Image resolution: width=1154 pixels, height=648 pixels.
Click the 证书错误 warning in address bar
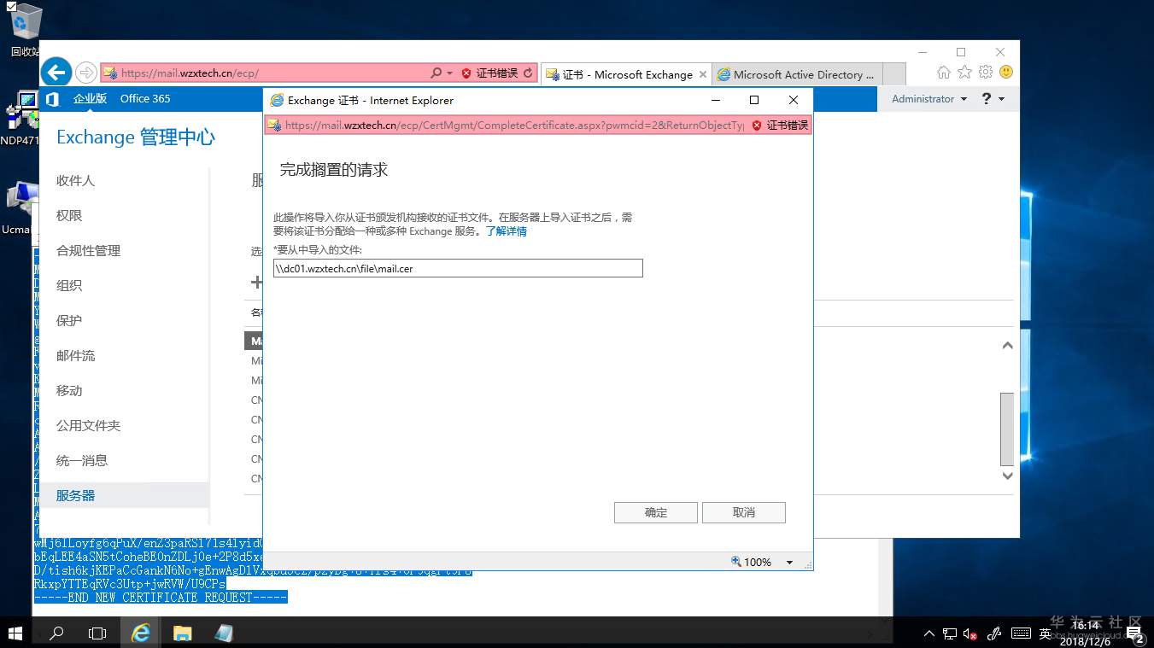[x=495, y=73]
